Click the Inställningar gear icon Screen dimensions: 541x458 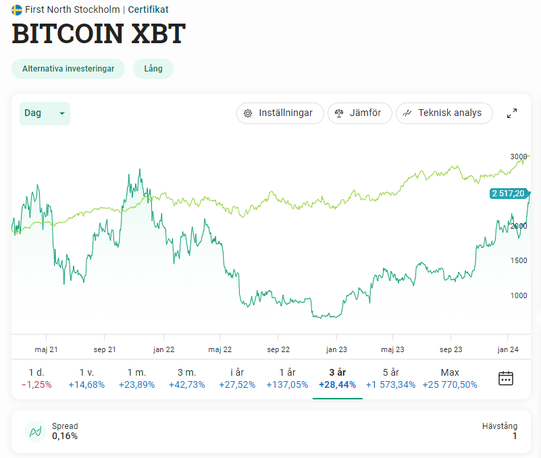pyautogui.click(x=248, y=113)
